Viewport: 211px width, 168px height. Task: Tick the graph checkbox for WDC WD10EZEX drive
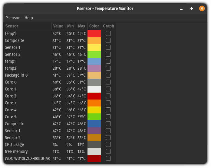tap(108, 158)
